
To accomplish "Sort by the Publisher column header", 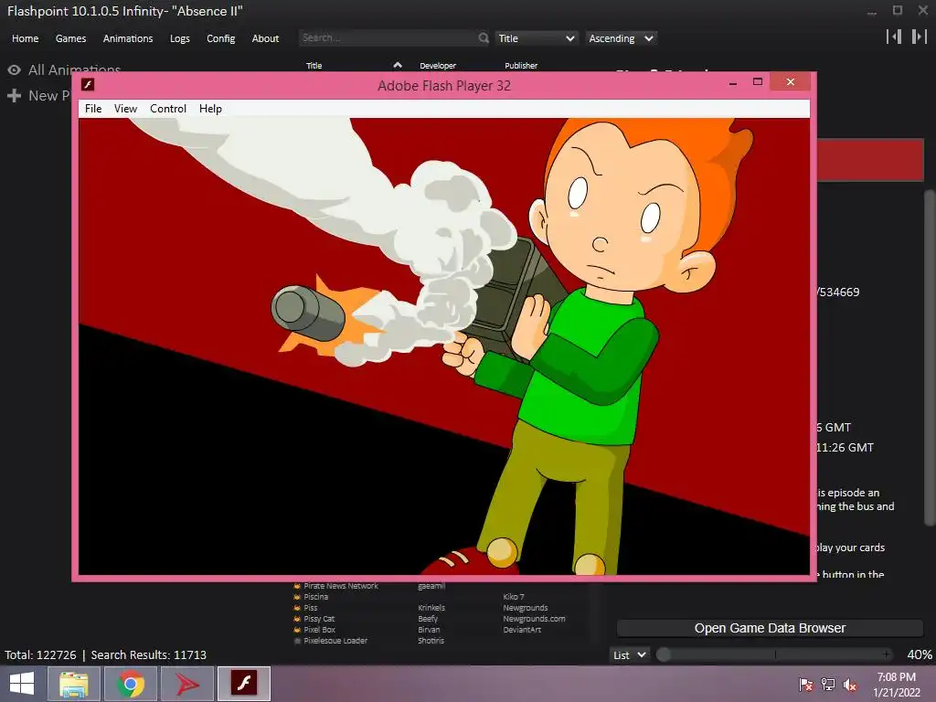I will click(x=521, y=66).
